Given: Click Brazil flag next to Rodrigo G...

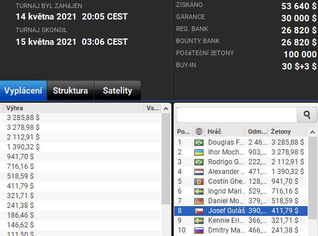Looking at the screenshot, I should point(199,162).
